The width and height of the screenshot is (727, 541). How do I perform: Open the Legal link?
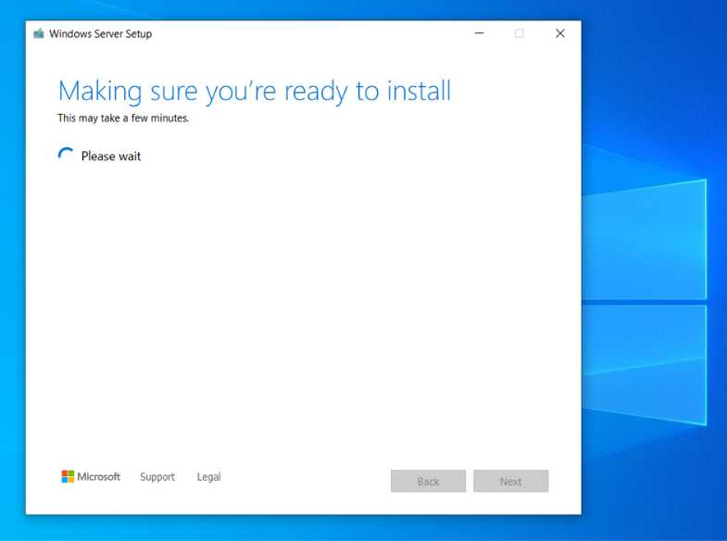[208, 477]
